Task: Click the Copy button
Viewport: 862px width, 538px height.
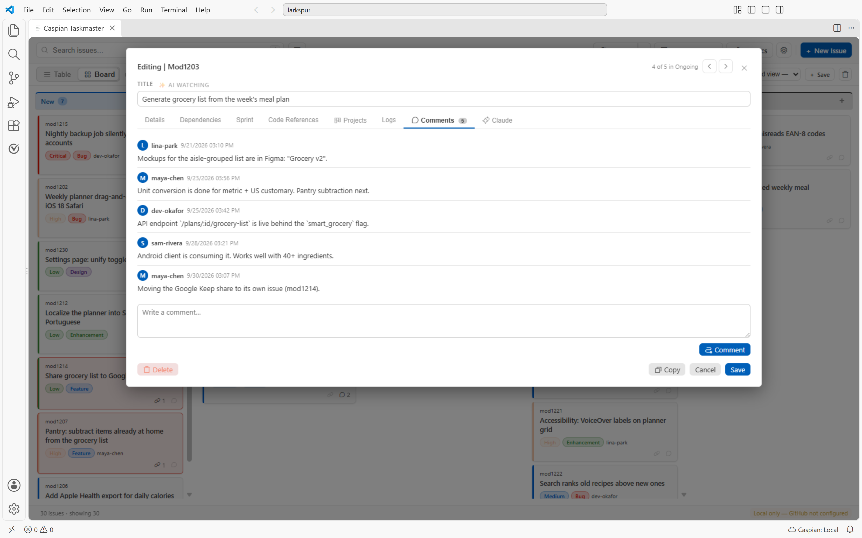Action: [x=667, y=370]
